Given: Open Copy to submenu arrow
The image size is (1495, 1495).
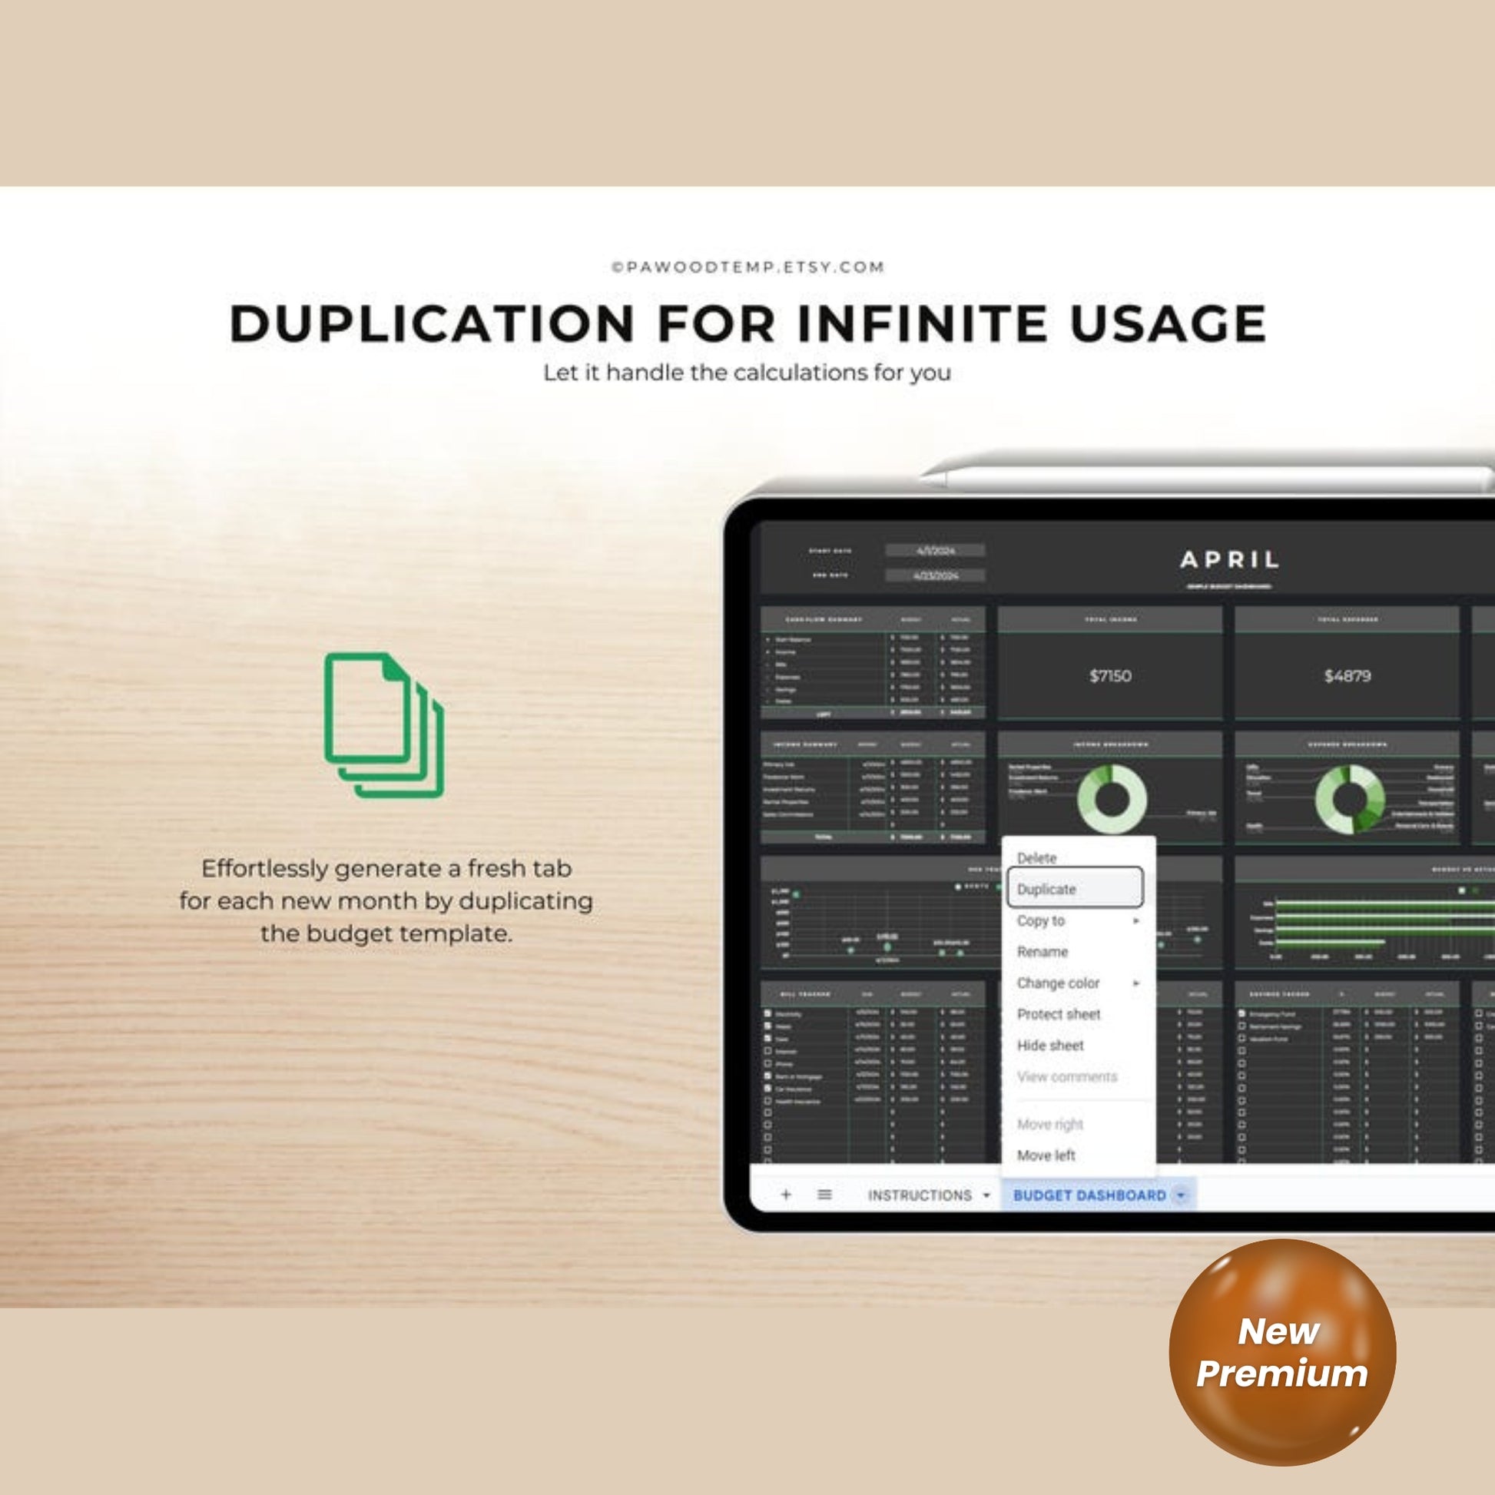Looking at the screenshot, I should pos(1136,921).
